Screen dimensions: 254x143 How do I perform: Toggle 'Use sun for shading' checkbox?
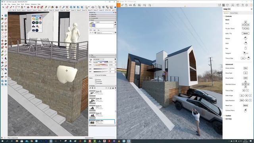(x=96, y=75)
